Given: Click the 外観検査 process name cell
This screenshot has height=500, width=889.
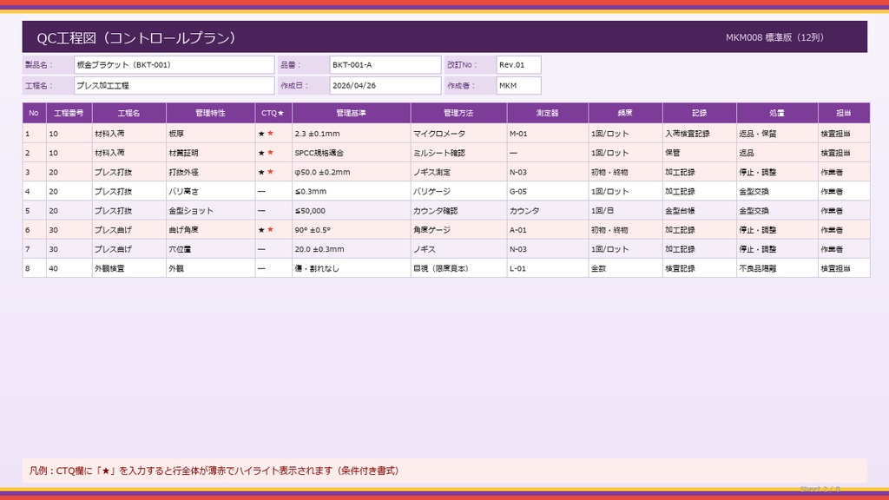Looking at the screenshot, I should (129, 269).
